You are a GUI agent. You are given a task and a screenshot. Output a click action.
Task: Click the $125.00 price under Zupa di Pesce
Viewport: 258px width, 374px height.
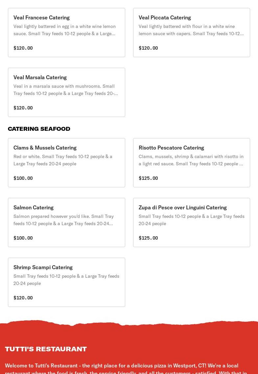click(148, 238)
